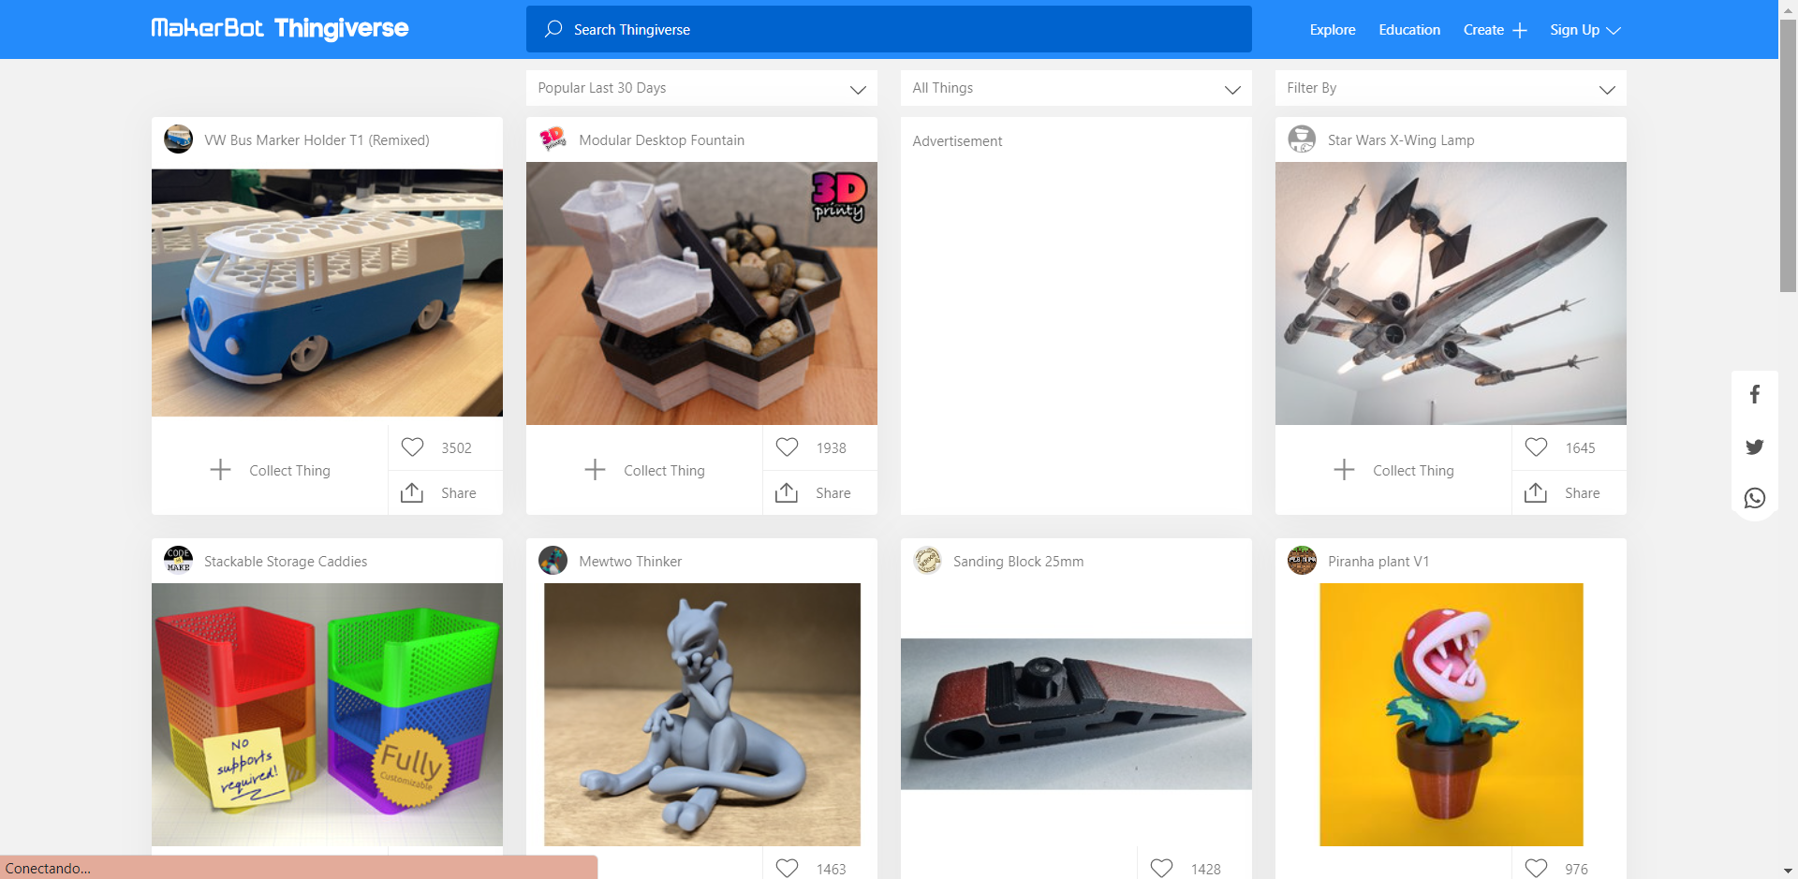Open the Popular Last 30 Days dropdown
Screen dimensions: 1798x879
701,88
